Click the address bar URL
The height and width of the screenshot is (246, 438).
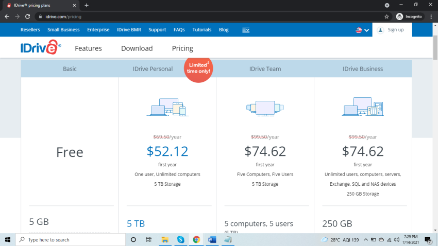click(x=63, y=17)
